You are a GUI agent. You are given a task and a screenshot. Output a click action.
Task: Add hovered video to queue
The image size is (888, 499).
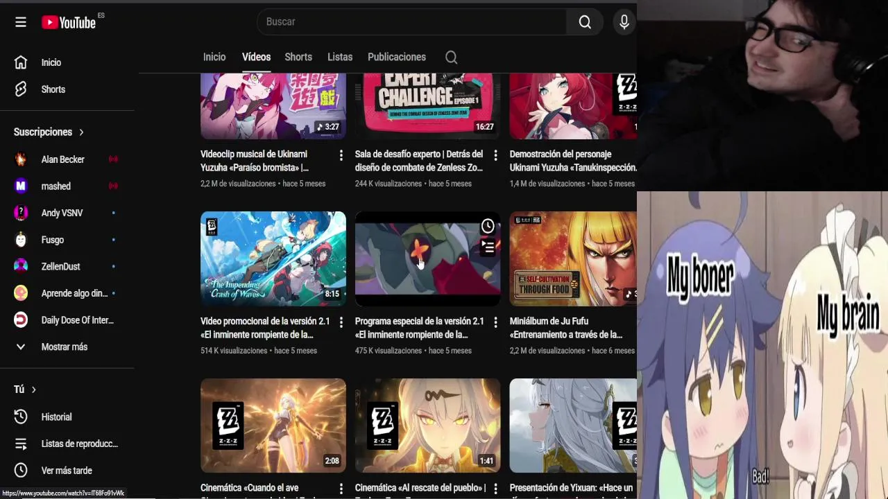[488, 246]
